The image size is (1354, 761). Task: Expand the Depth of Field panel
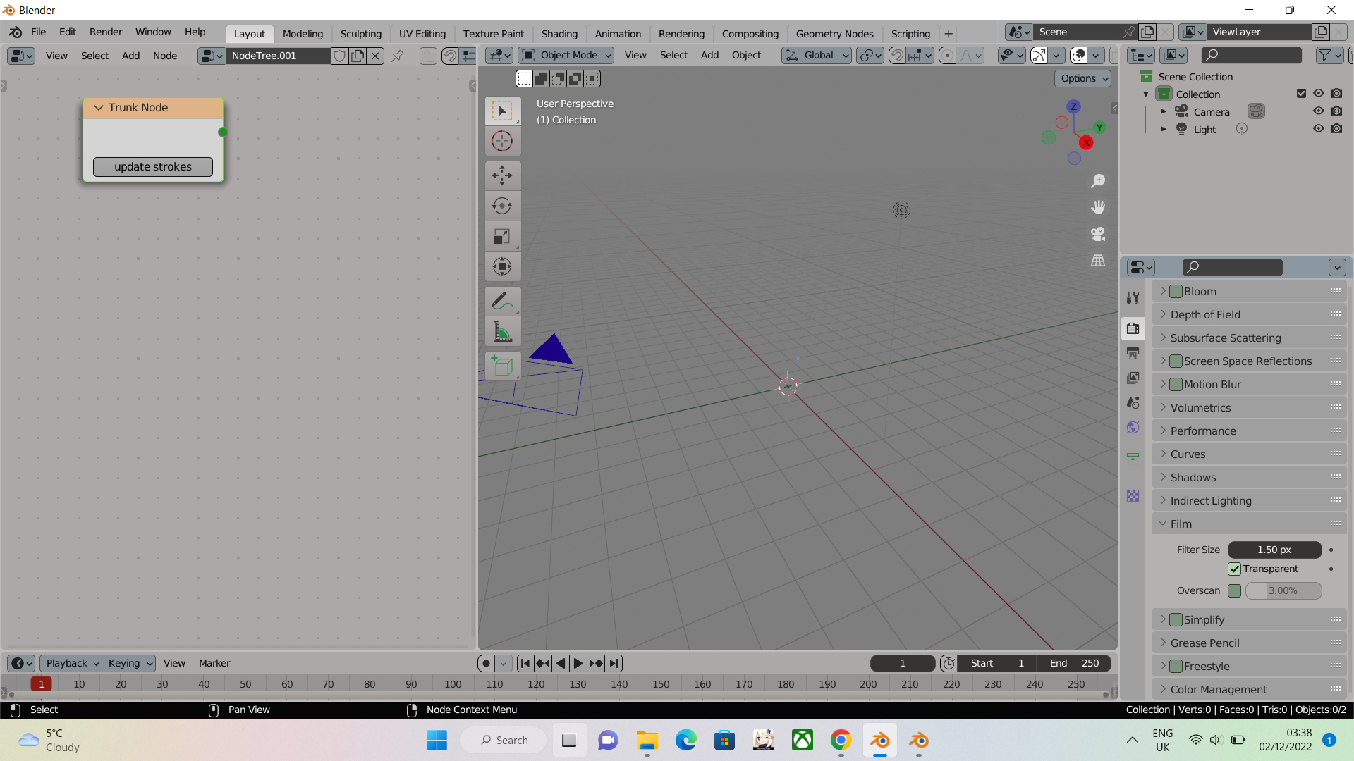(1205, 315)
